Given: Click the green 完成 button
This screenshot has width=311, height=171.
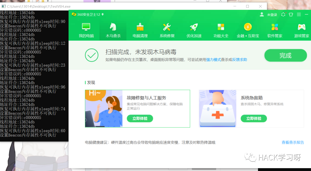Looking at the screenshot, I should pos(285,55).
